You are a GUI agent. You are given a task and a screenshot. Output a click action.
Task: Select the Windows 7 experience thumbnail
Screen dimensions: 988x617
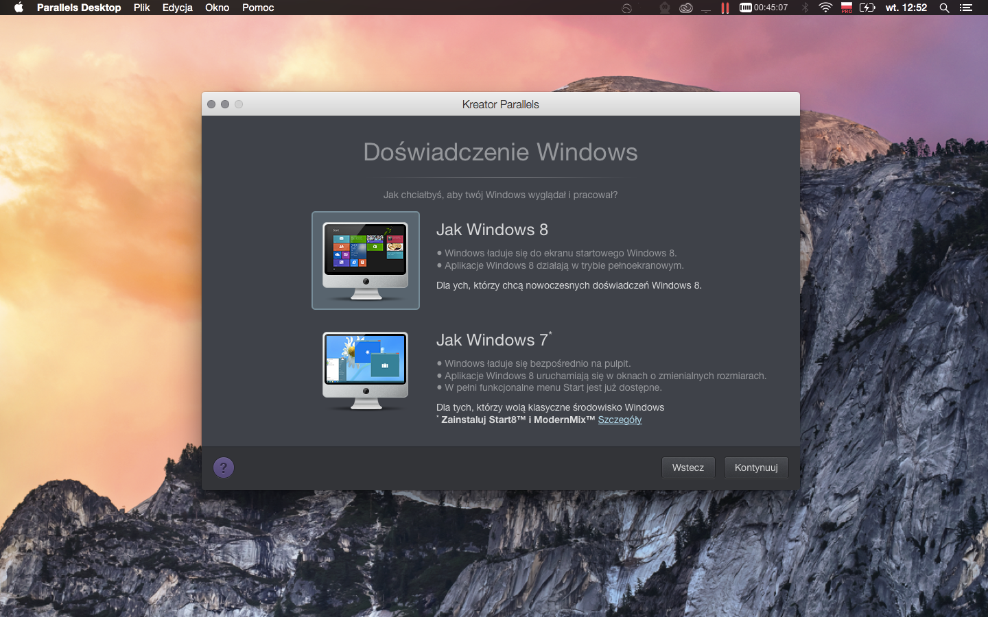click(366, 371)
